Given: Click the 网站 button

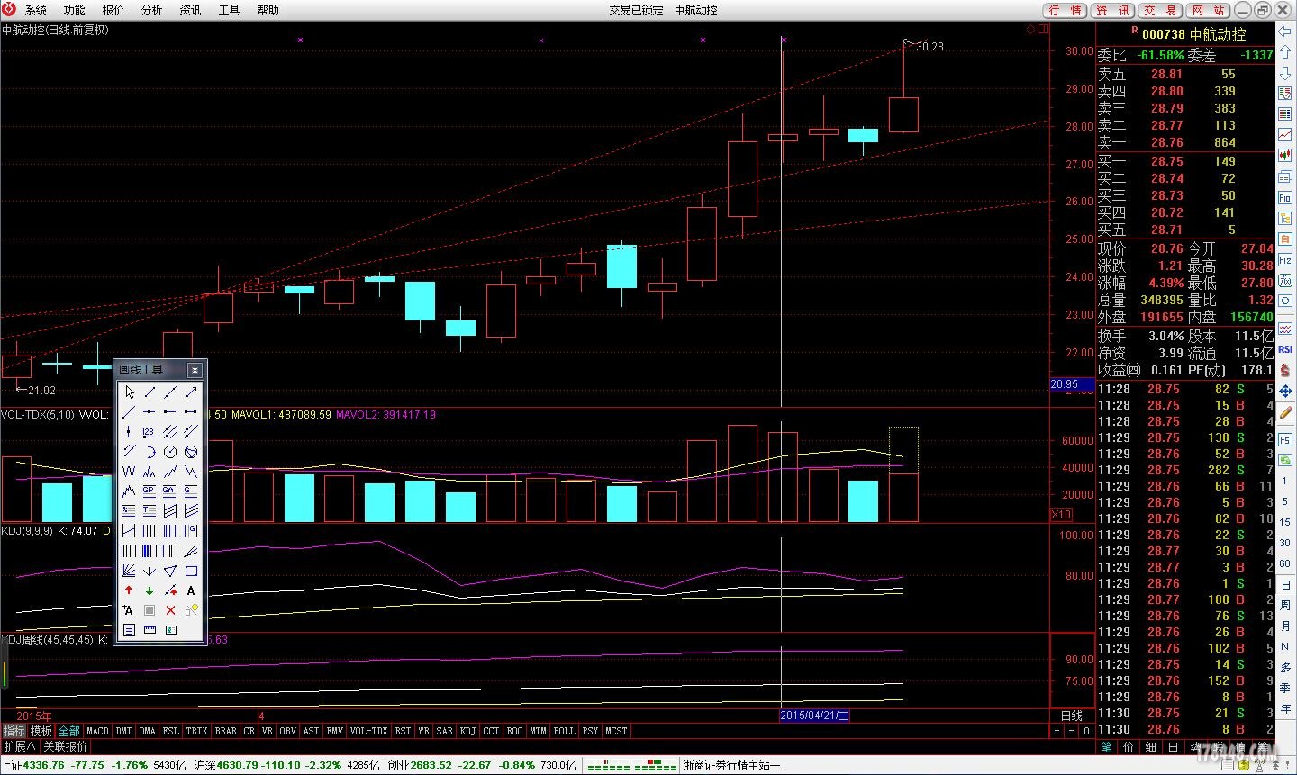Looking at the screenshot, I should click(1208, 10).
